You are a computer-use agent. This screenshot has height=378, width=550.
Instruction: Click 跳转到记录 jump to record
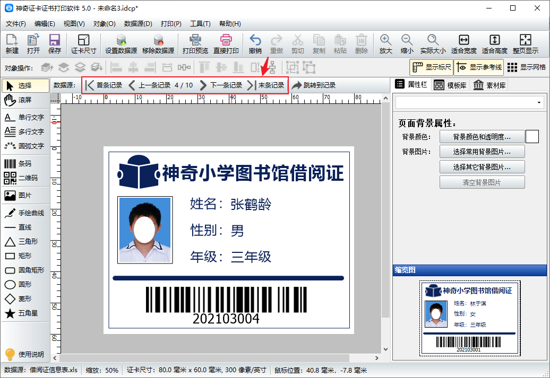314,85
